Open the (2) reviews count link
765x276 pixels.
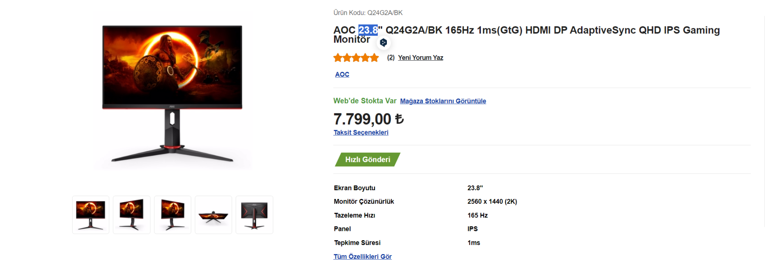[390, 57]
